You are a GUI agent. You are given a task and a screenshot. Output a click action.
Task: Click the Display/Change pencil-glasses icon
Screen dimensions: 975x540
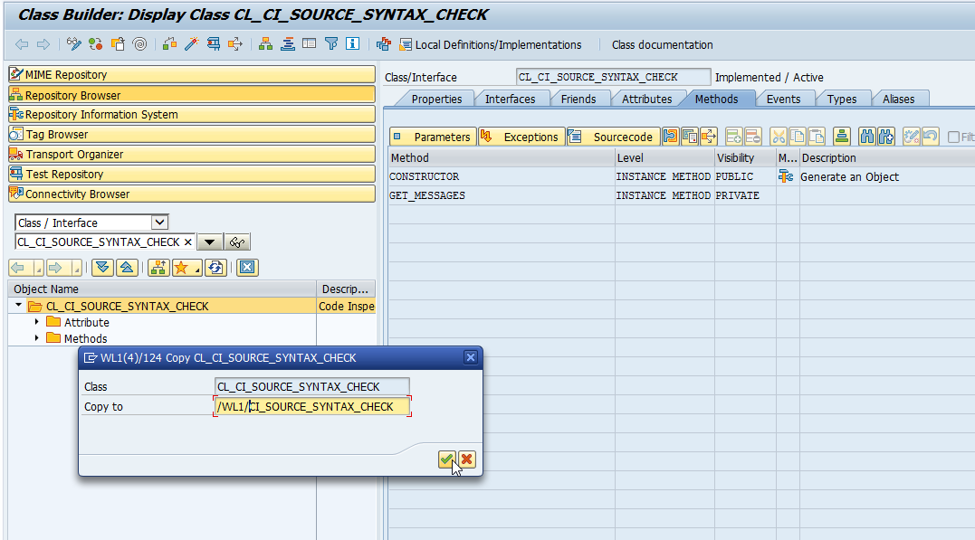pos(74,44)
